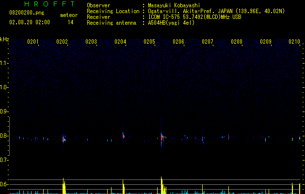This screenshot has width=305, height=194.
Task: Click the 0206 time marker
Action: tap(178, 42)
